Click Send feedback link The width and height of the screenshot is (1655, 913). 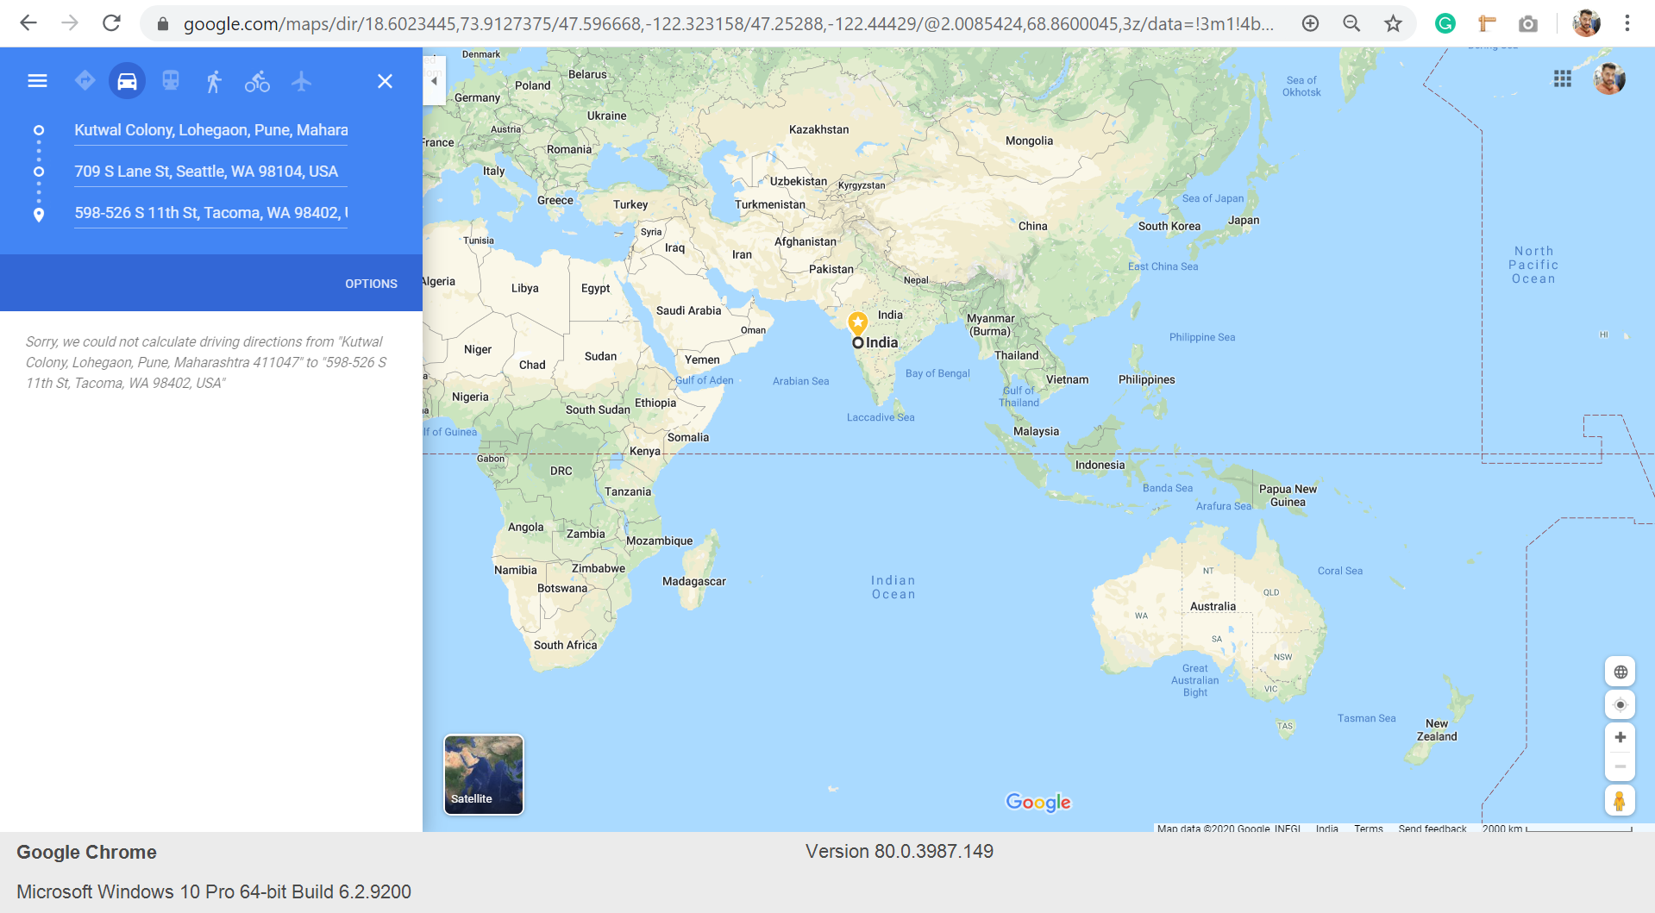[x=1432, y=829]
